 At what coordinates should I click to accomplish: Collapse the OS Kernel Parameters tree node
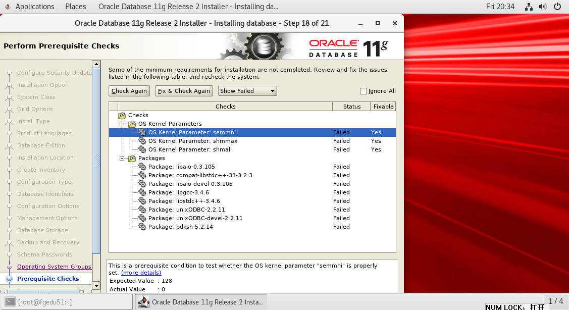pyautogui.click(x=122, y=124)
